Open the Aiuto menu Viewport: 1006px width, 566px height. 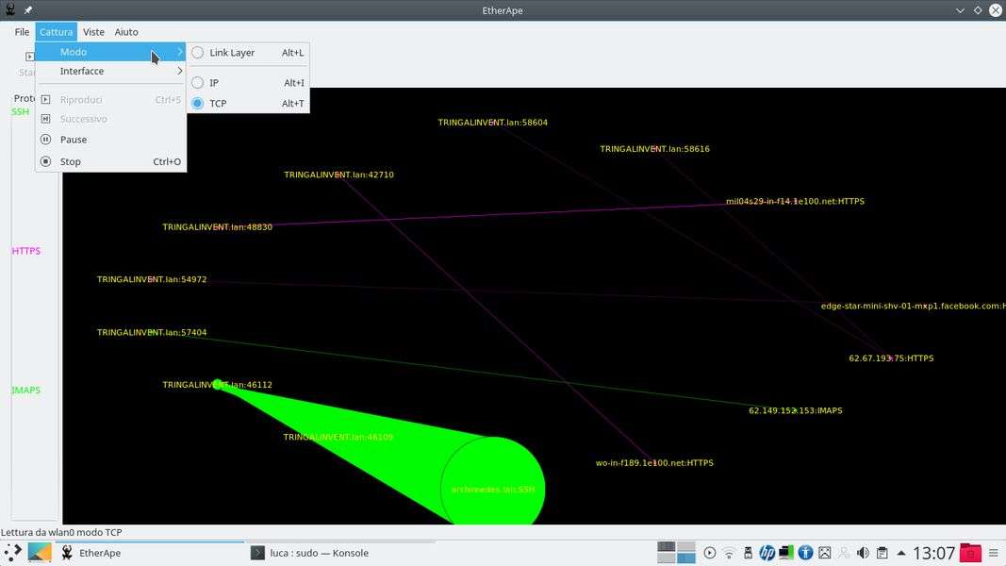point(126,32)
